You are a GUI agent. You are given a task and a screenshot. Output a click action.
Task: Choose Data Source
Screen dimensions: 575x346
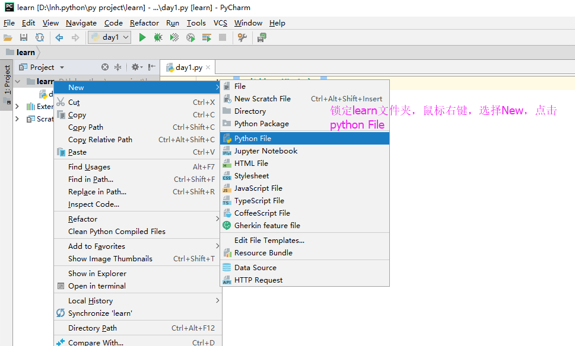point(305,268)
